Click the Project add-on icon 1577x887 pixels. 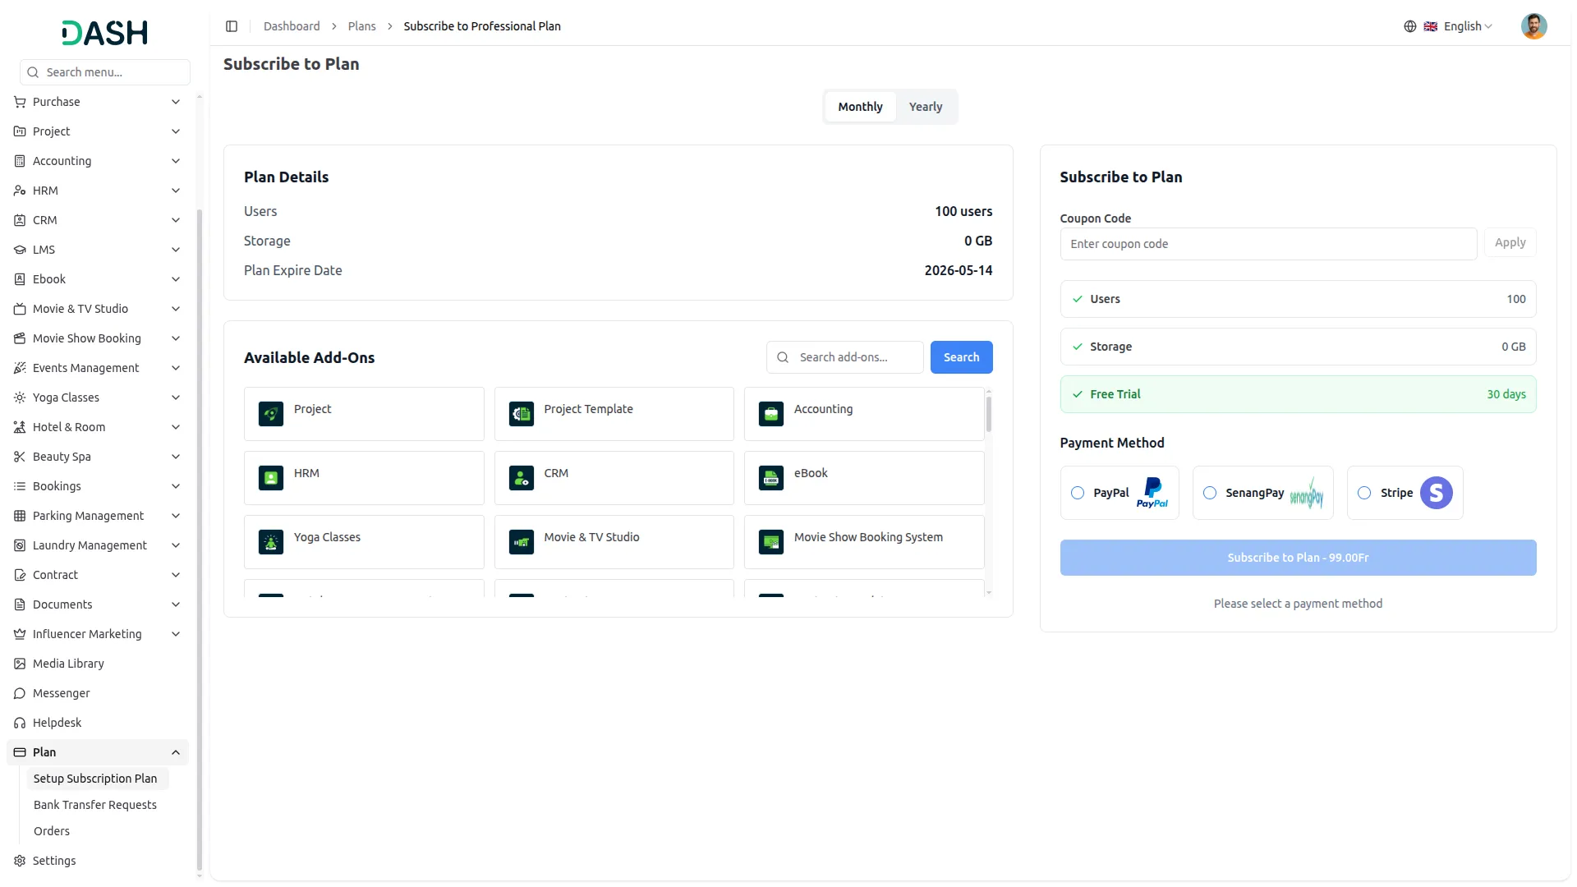point(271,414)
